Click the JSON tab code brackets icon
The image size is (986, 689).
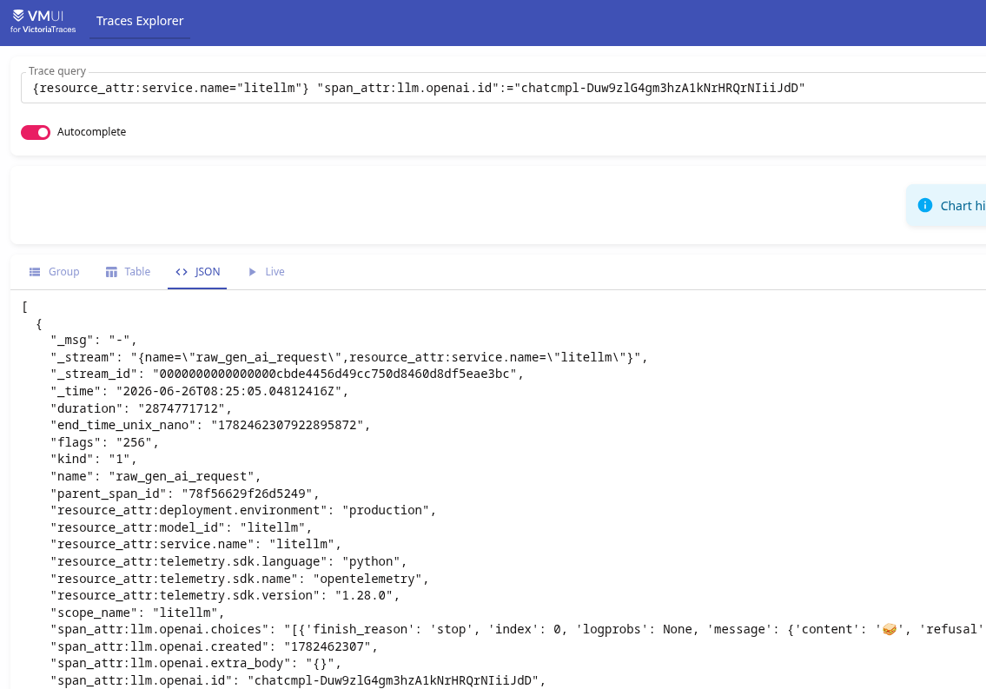[x=181, y=272]
